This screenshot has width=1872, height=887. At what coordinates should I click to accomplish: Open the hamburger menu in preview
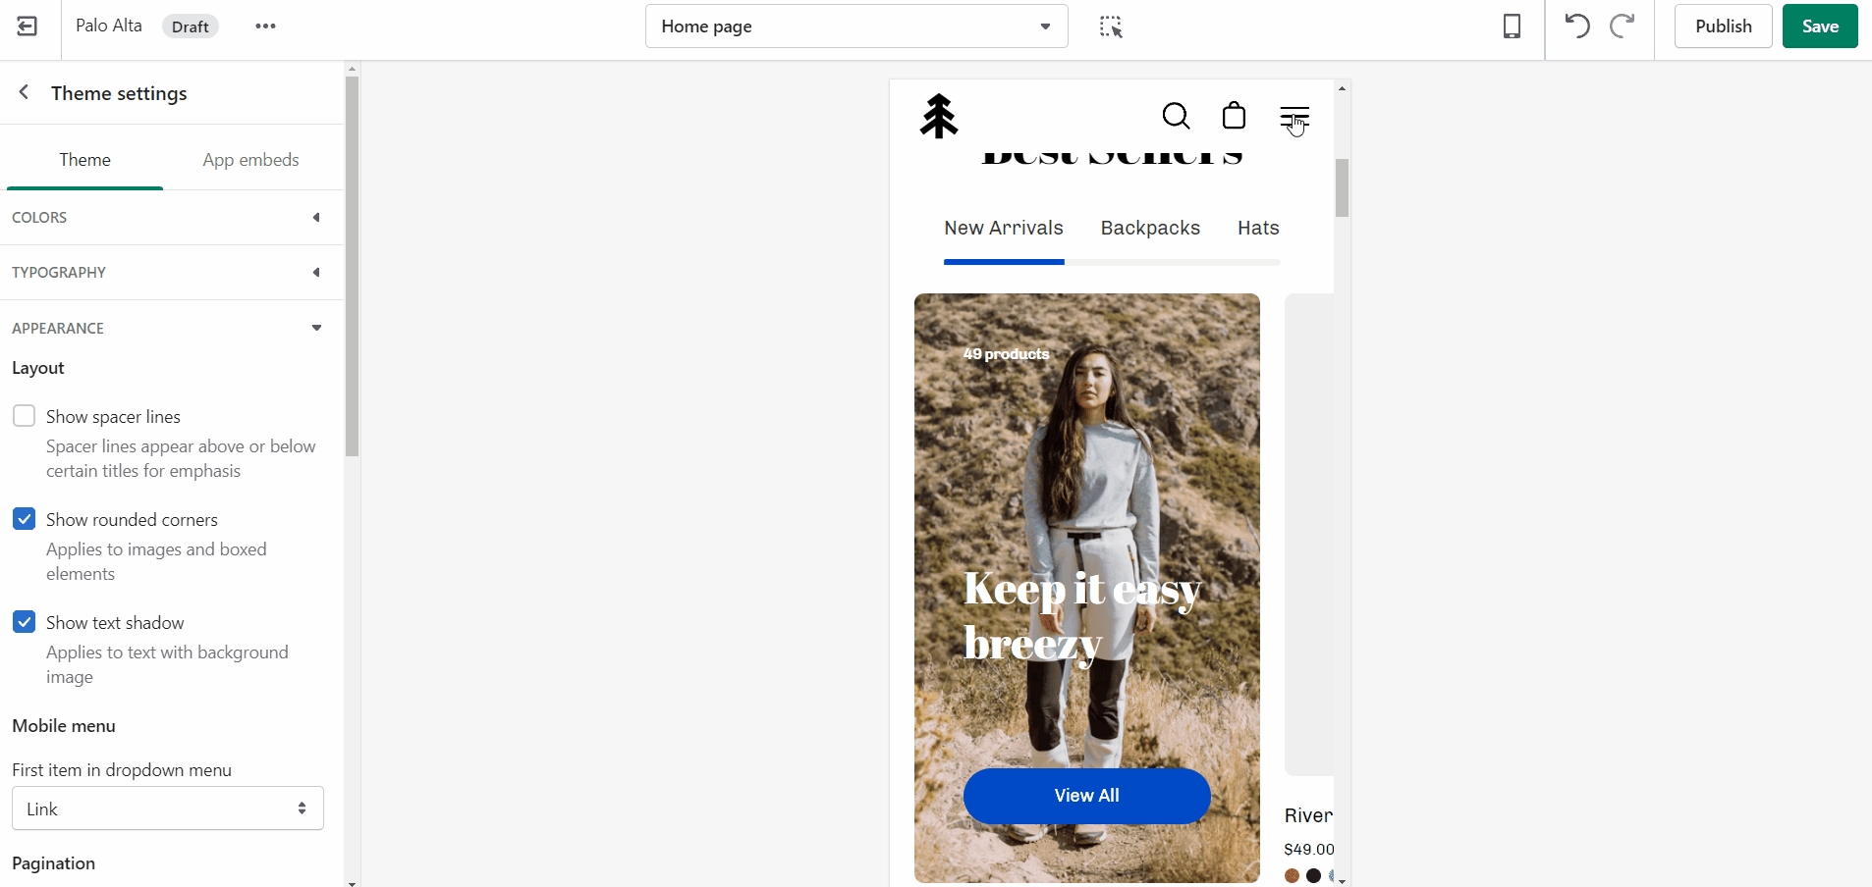pyautogui.click(x=1294, y=118)
